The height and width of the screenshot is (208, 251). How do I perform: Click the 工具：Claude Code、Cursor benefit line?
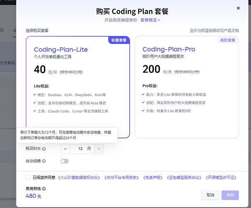(x=73, y=111)
